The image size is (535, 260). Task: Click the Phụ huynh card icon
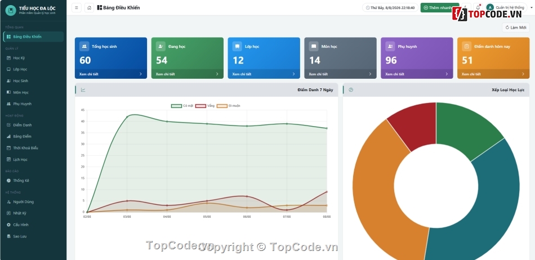390,46
